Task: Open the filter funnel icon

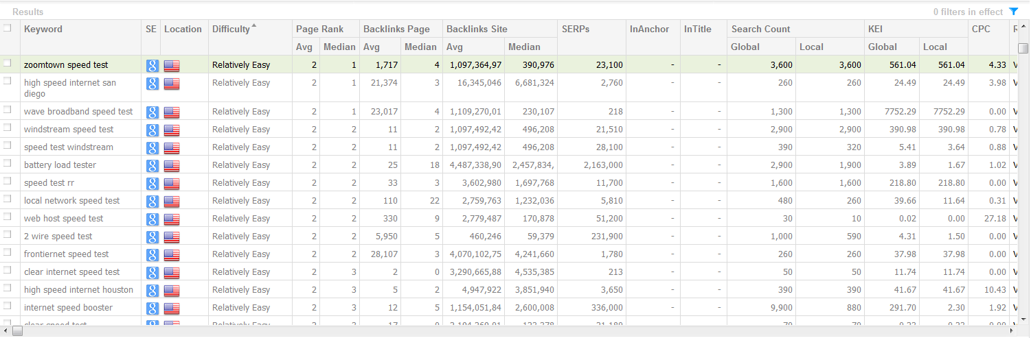Action: 1014,12
